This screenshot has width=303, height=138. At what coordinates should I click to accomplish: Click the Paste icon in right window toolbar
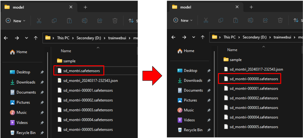point(235,20)
